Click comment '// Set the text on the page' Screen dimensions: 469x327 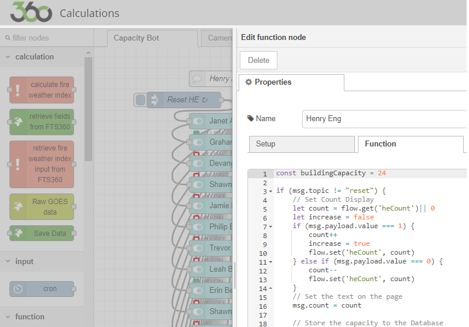tap(347, 296)
